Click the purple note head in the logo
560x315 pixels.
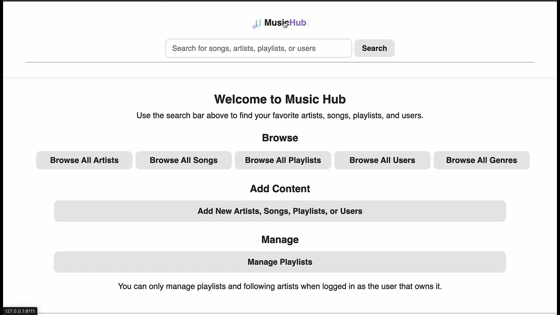(254, 26)
